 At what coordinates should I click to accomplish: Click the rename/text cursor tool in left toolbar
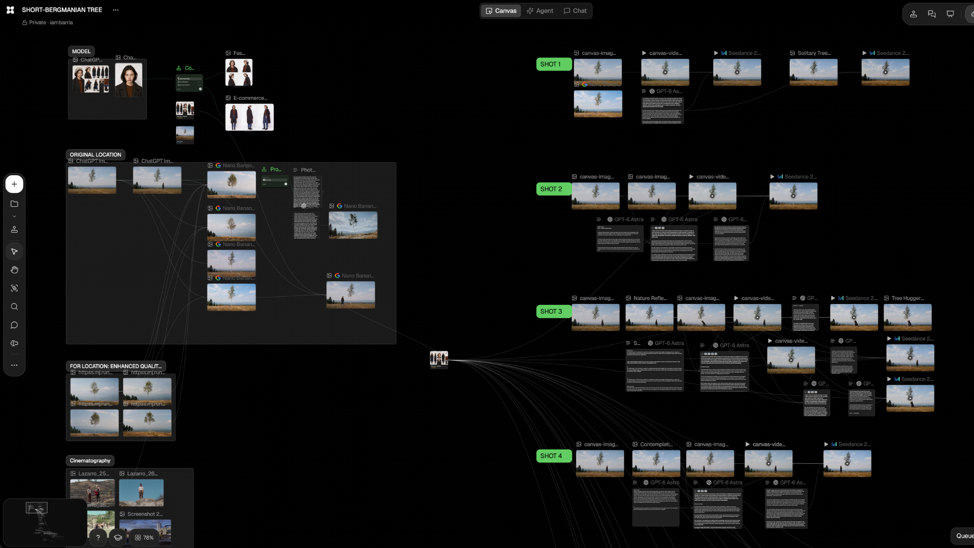14,344
